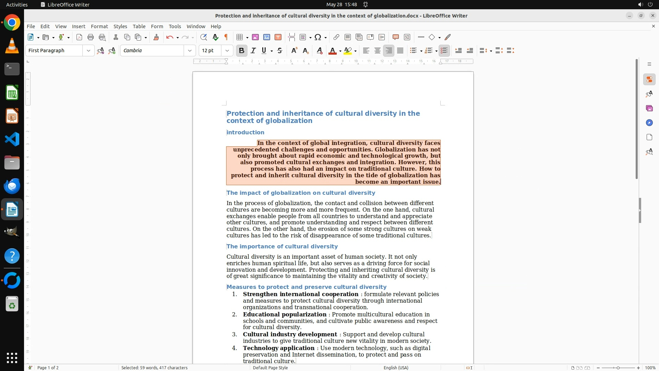Click Insert Hyperlink icon

(336, 37)
